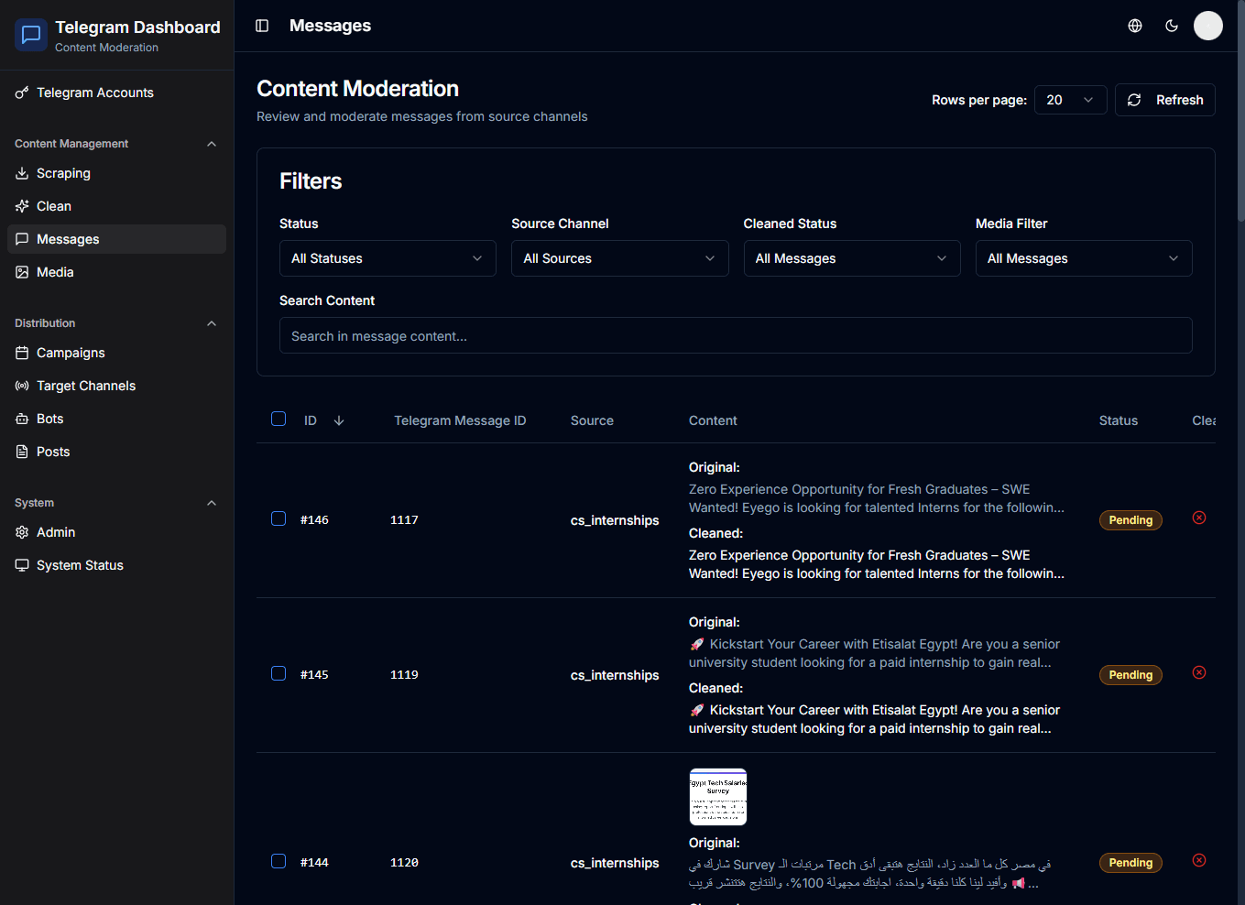Viewport: 1245px width, 905px height.
Task: Click the Source column header
Action: pos(592,420)
